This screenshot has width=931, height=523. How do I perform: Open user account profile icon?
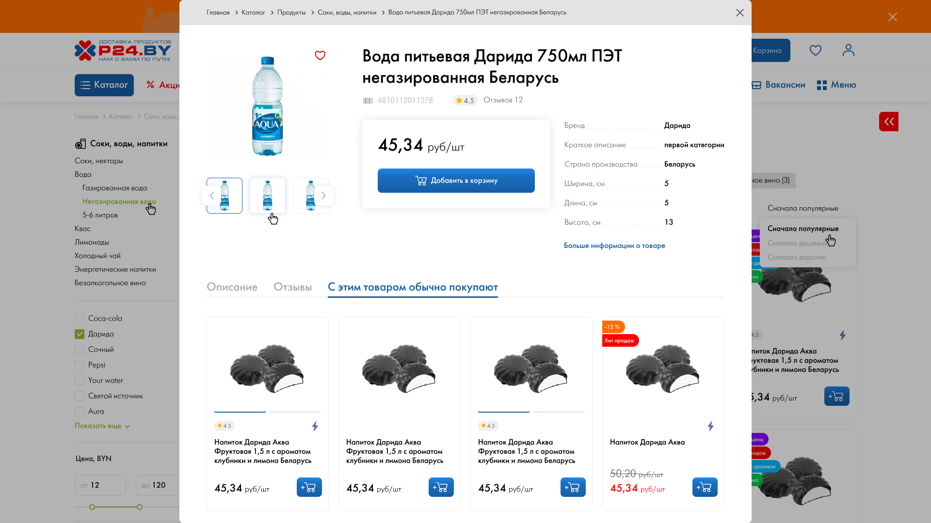[x=849, y=50]
